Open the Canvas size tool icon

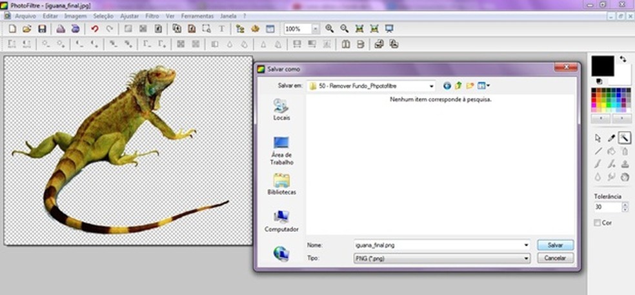192,29
